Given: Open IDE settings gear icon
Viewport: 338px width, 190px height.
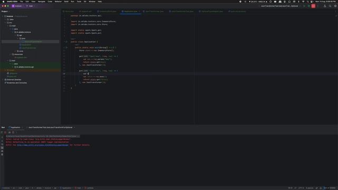Looking at the screenshot, I should point(335,6).
